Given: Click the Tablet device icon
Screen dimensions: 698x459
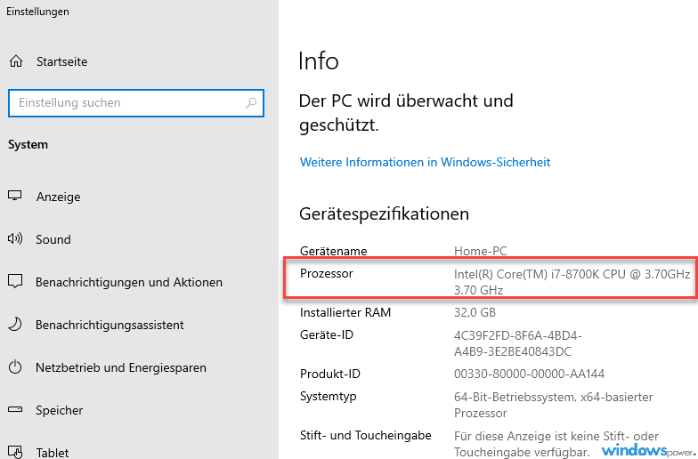Looking at the screenshot, I should 15,452.
